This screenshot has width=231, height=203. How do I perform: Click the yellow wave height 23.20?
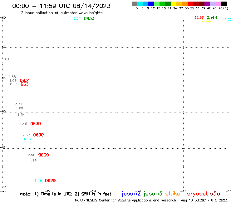207,20
